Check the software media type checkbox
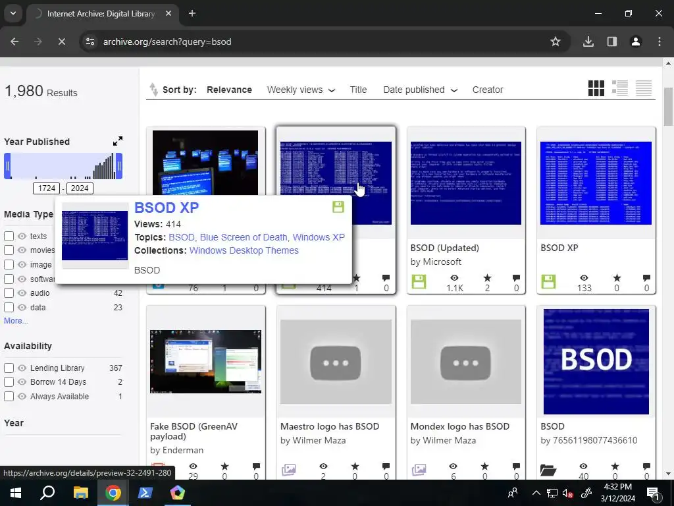The width and height of the screenshot is (674, 506). tap(9, 279)
